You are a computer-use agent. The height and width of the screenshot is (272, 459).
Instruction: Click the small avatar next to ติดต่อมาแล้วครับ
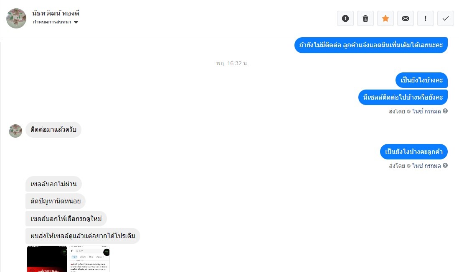pos(15,131)
